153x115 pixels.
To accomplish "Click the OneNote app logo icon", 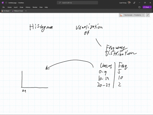I will pos(3,3).
